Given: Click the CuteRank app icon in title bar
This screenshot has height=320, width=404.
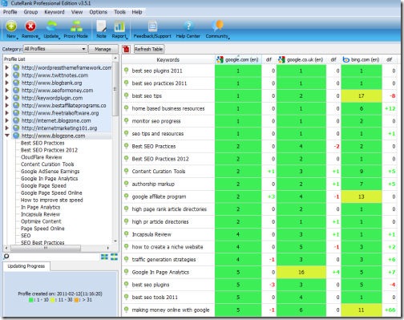Looking at the screenshot, I should click(4, 3).
